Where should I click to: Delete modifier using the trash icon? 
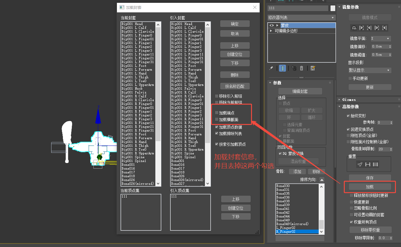point(302,68)
